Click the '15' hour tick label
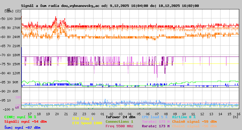This screenshot has width=242, height=130. pyautogui.click(x=229, y=114)
